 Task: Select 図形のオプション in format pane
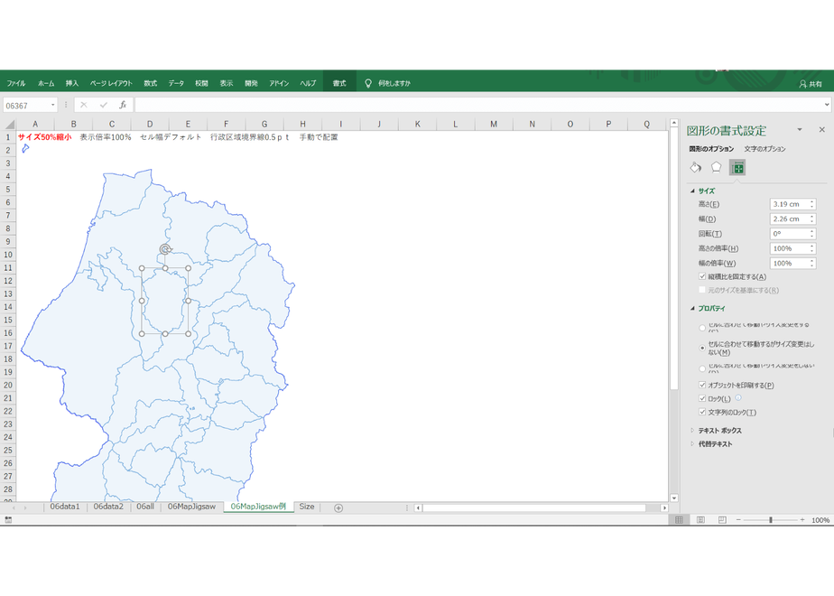click(x=711, y=149)
